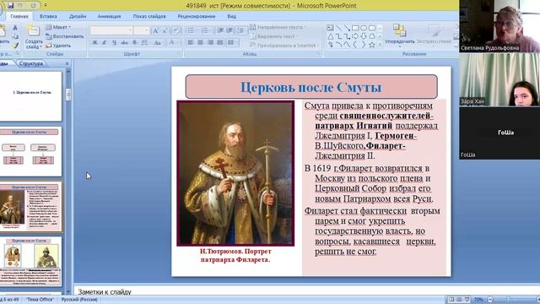Click the Save icon in quick access toolbar
Screen dimensions: 540x304
10,6
